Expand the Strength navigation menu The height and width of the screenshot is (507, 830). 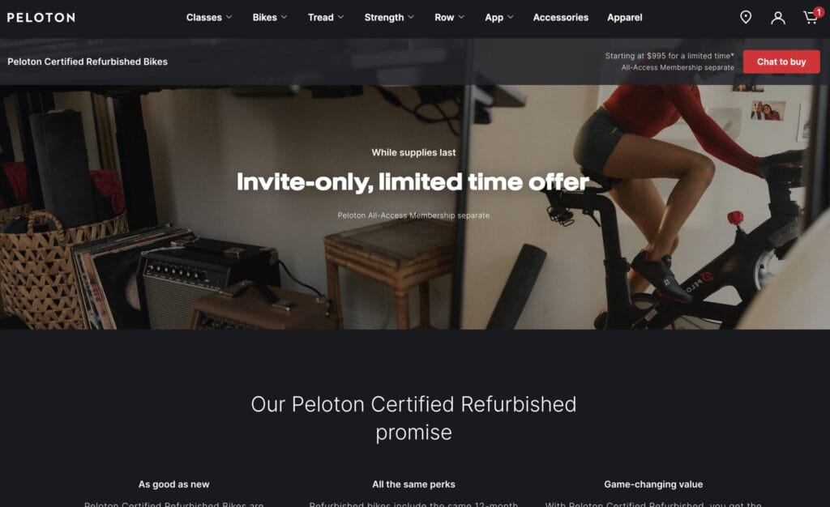(389, 18)
